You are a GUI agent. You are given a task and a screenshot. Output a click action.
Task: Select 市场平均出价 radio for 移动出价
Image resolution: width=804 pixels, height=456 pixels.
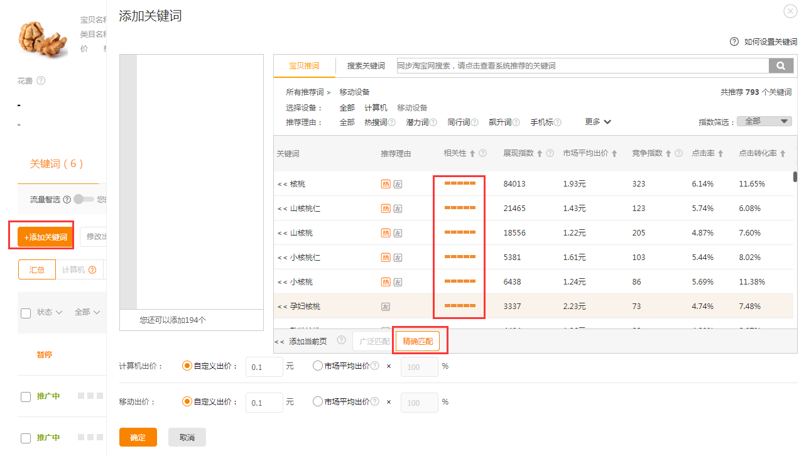click(318, 401)
